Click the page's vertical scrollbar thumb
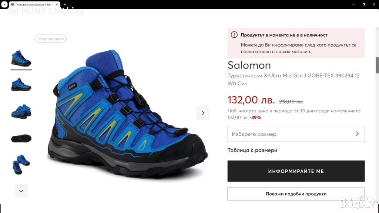The image size is (379, 213). pos(377,65)
